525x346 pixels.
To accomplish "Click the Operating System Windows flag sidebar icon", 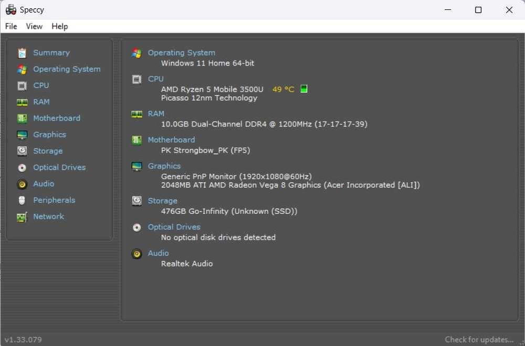I will (22, 69).
